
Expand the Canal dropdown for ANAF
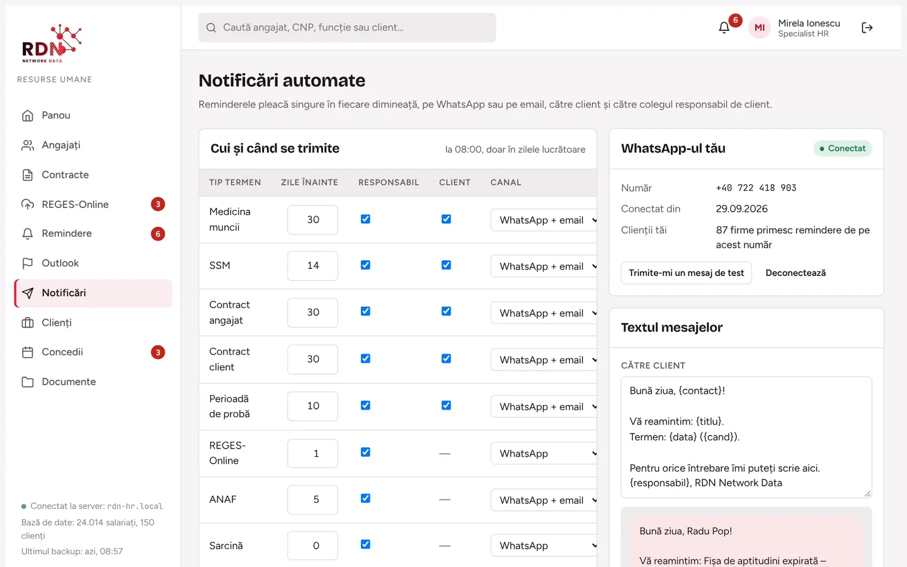click(544, 500)
